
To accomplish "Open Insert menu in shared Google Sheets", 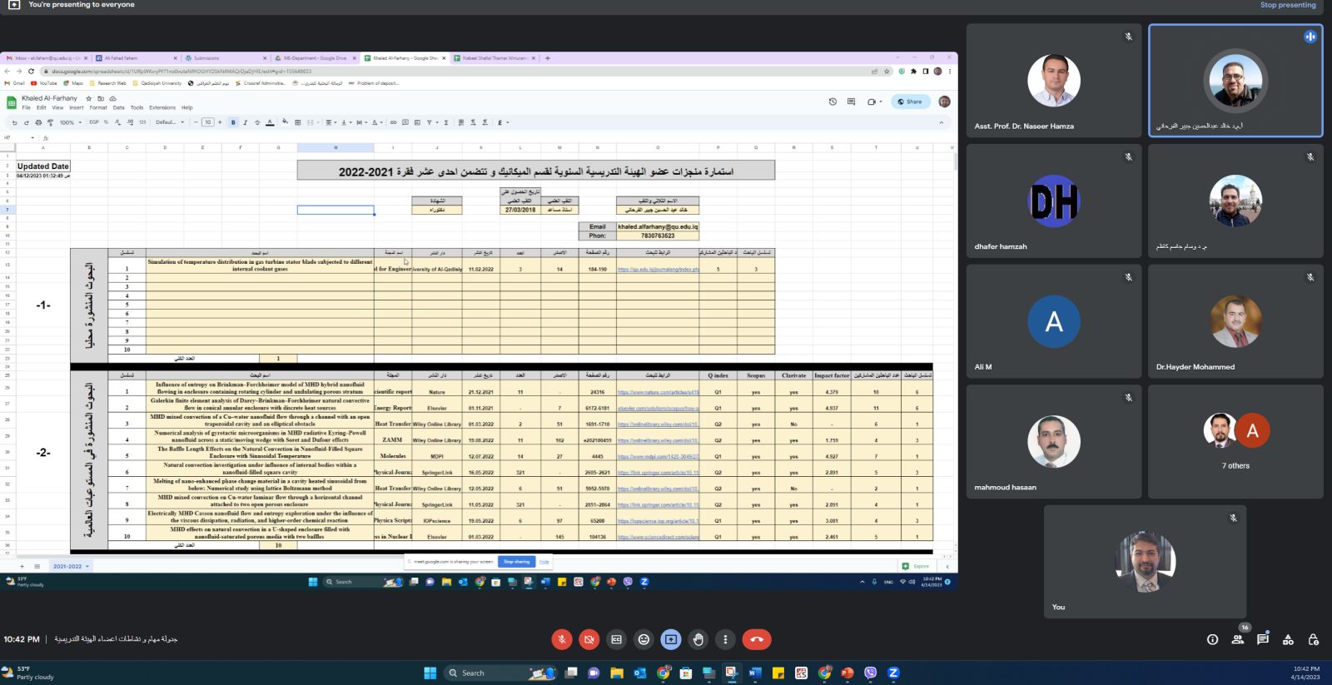I will (77, 107).
